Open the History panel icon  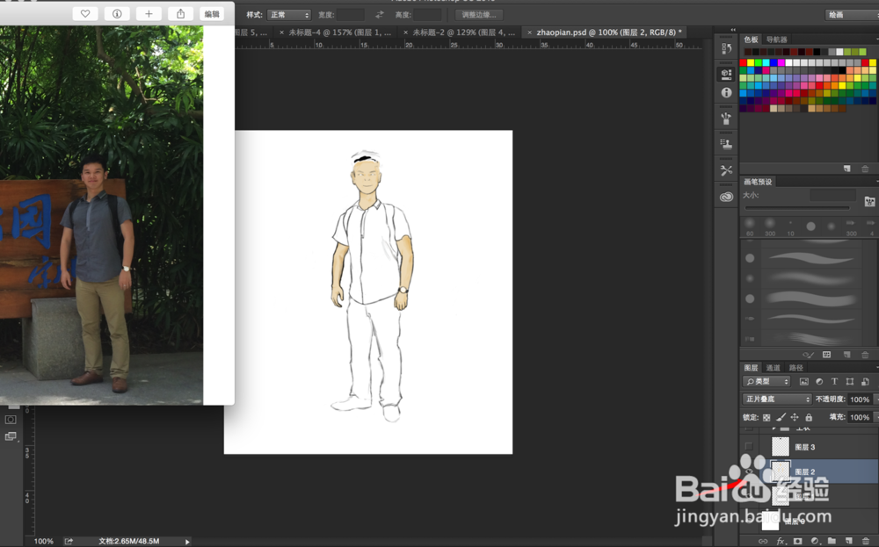(x=727, y=48)
